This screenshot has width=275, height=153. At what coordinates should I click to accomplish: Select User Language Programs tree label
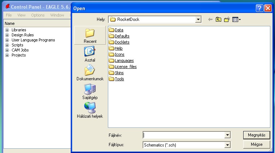33,40
